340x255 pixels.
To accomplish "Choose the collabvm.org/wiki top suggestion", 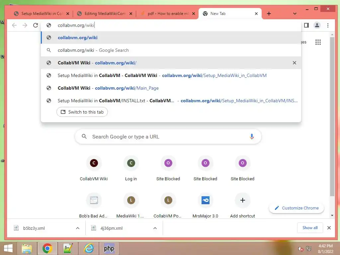I will (171, 38).
